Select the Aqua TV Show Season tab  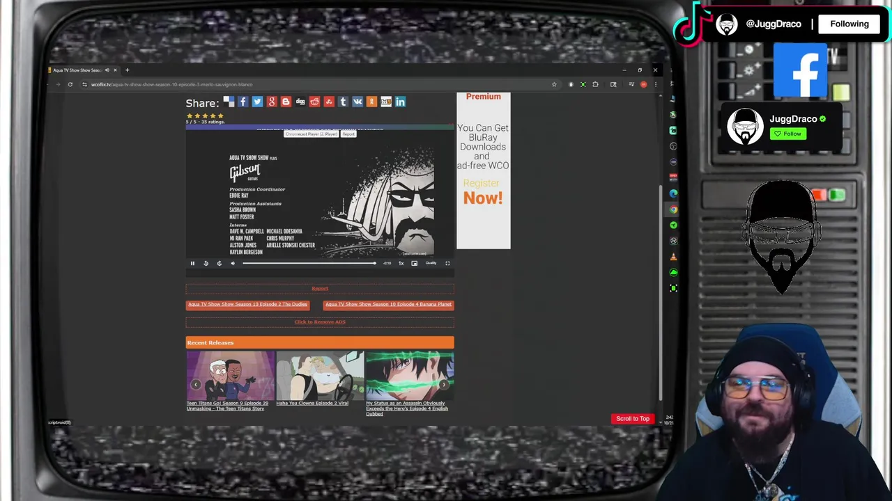(77, 70)
